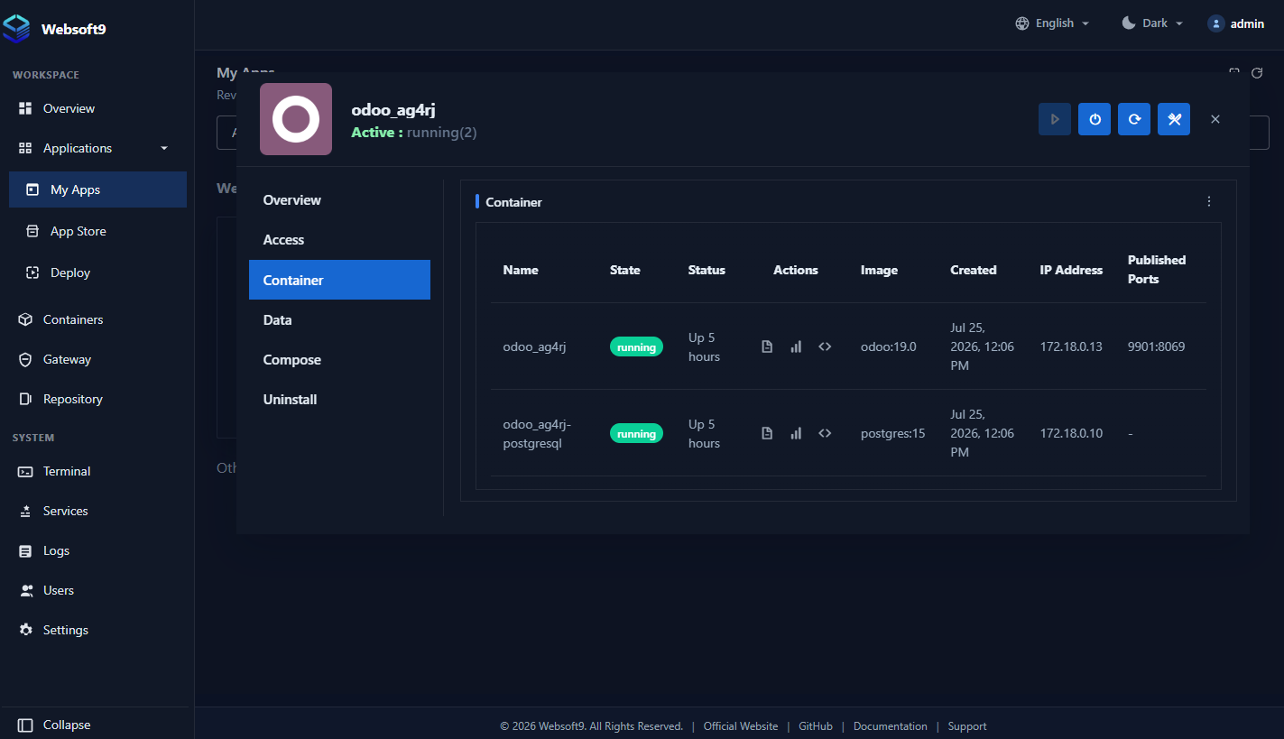Click the Terminal icon in sidebar
The image size is (1284, 739).
pyautogui.click(x=25, y=471)
